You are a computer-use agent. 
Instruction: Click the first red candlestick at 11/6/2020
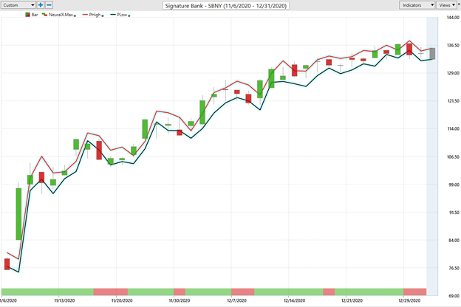click(7, 264)
